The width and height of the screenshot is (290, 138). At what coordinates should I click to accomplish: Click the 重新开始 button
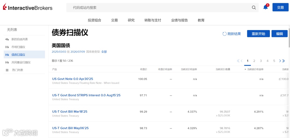point(258,33)
